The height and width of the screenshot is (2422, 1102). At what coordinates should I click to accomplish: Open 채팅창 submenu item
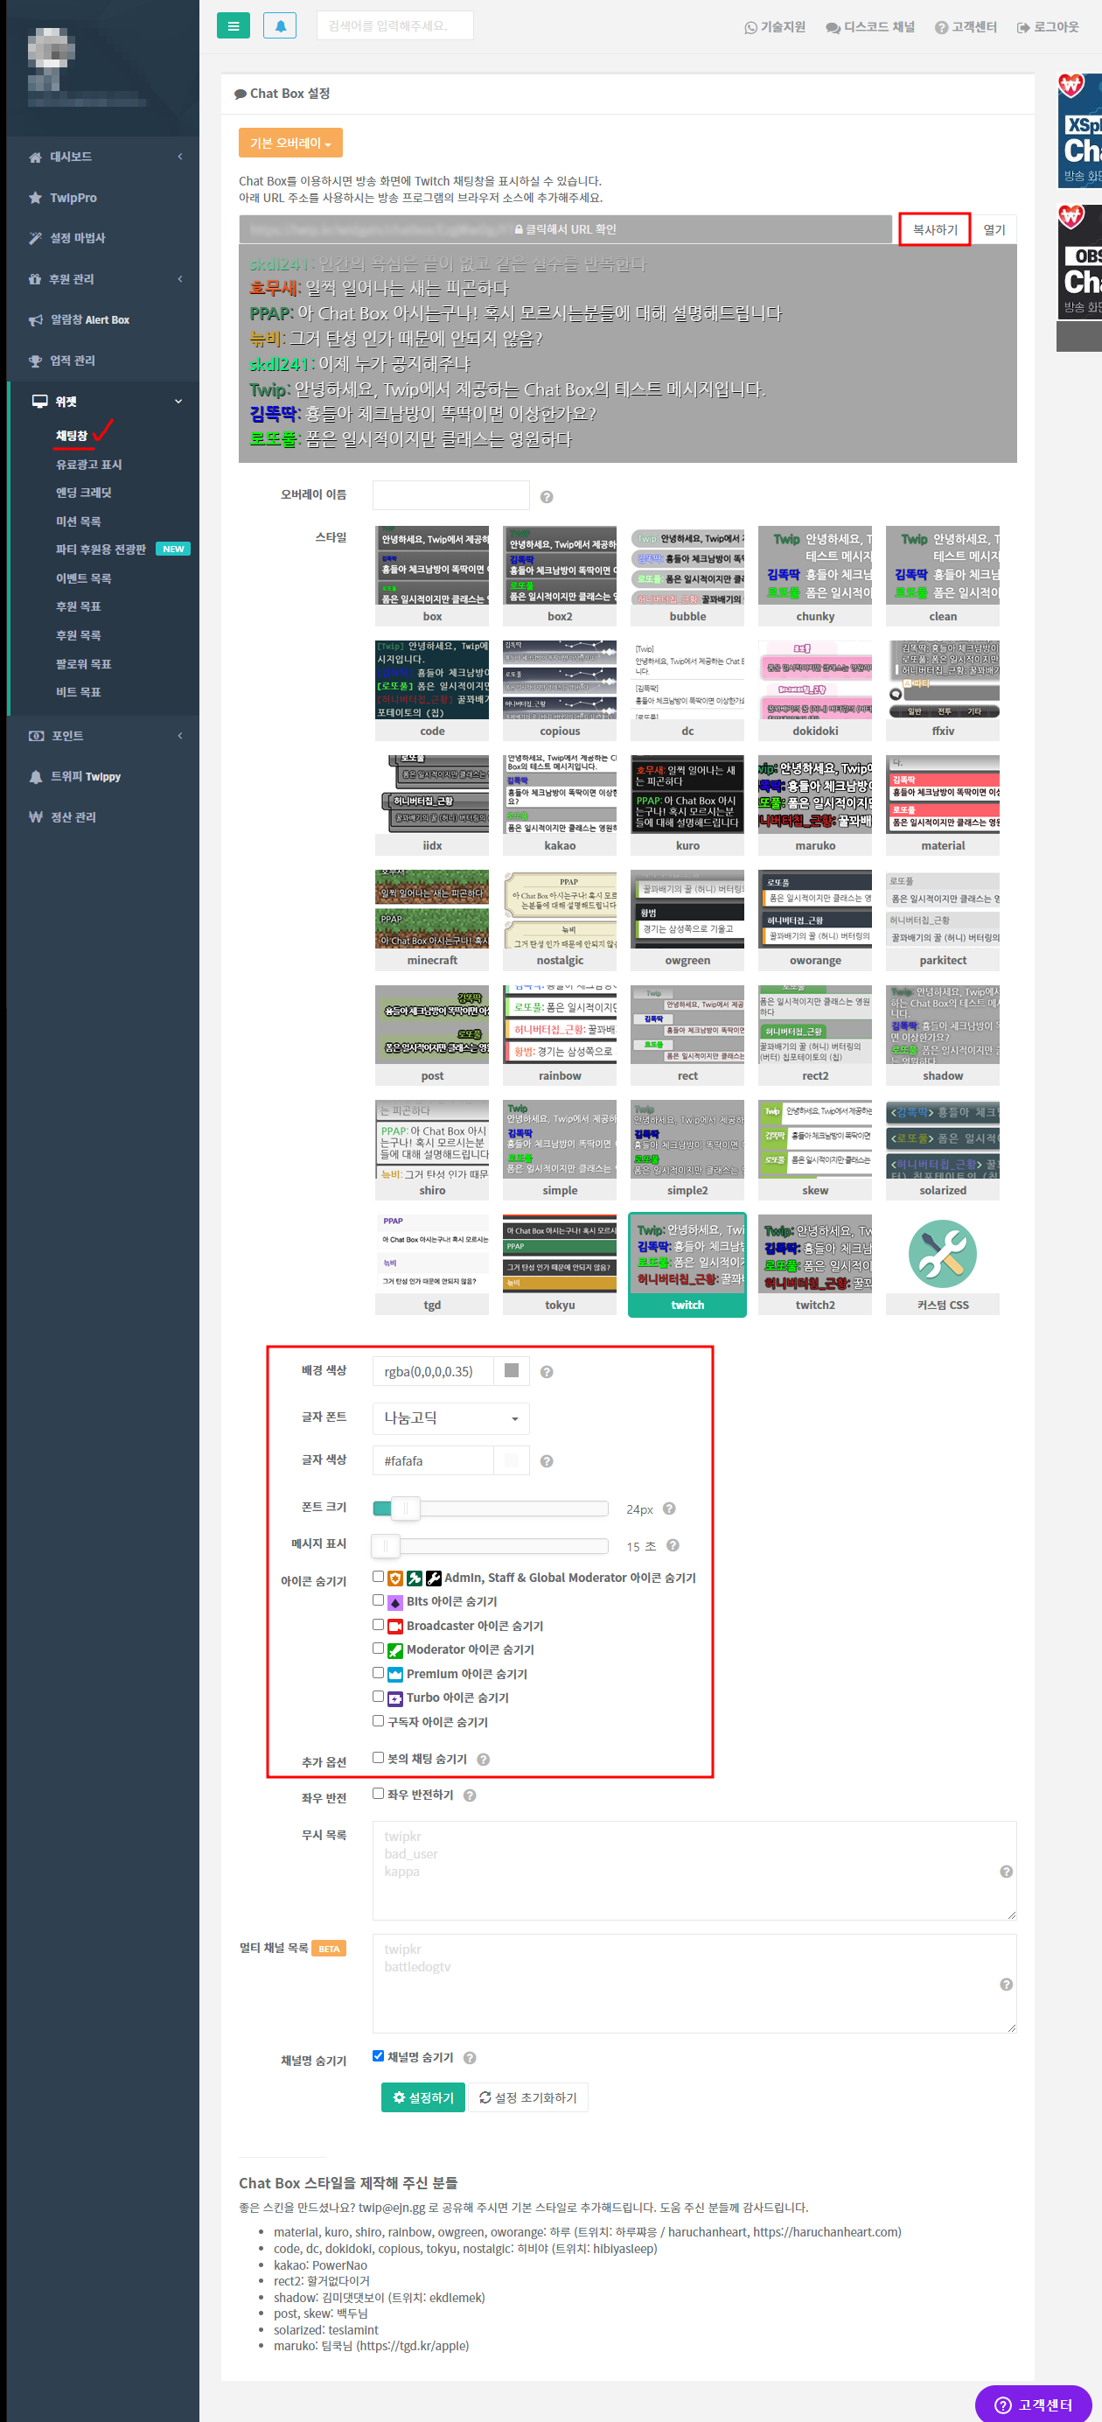(72, 437)
